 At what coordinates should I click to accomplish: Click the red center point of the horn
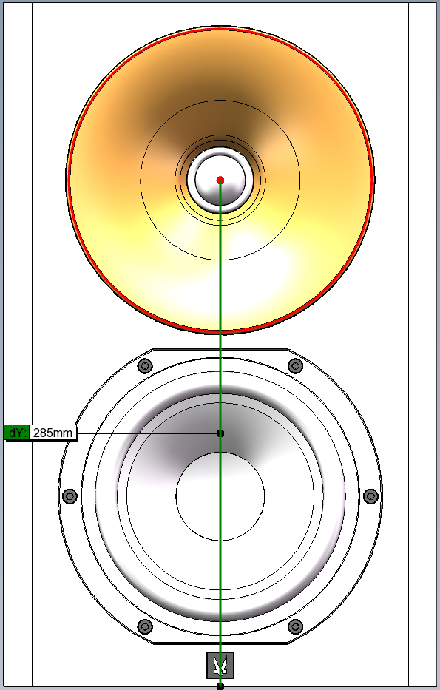pyautogui.click(x=220, y=180)
